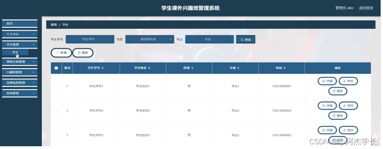This screenshot has width=383, height=149.
Task: Click the 查询 search button
Action: pos(245,39)
